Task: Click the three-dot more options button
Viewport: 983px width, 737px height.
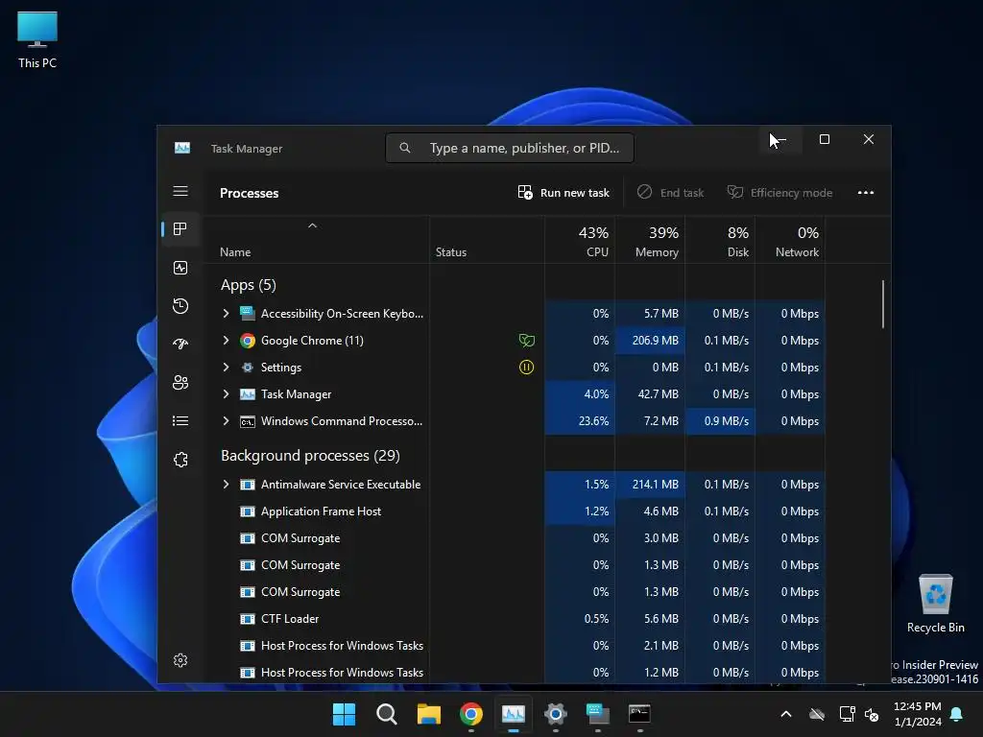Action: coord(866,193)
